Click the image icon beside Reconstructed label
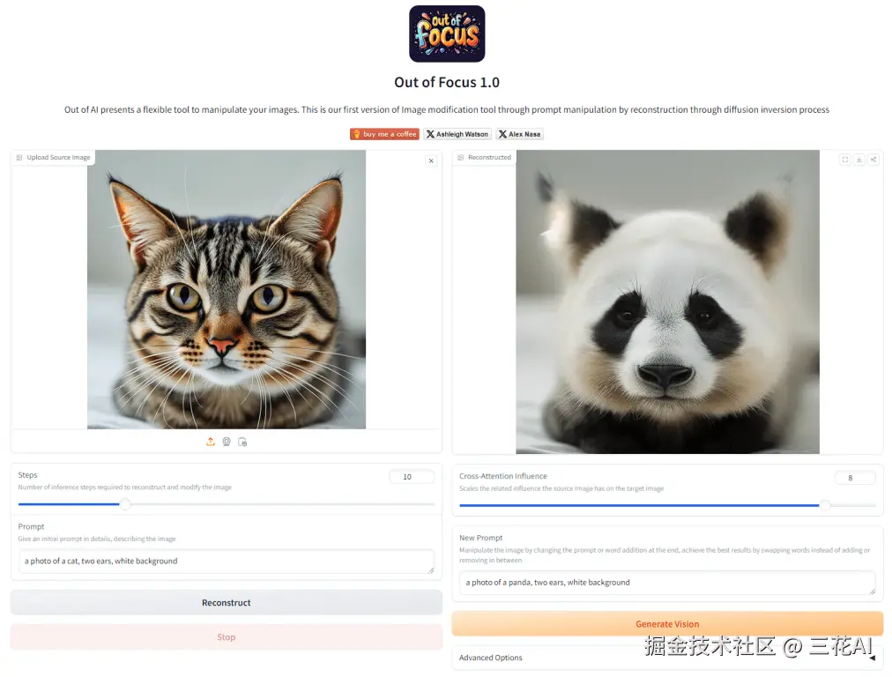The width and height of the screenshot is (892, 677). pos(461,158)
